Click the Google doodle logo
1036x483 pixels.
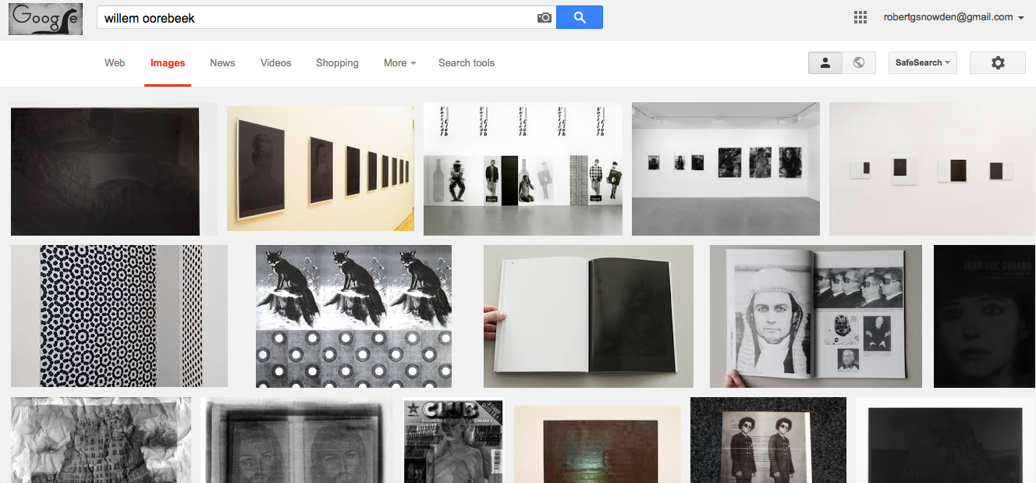point(45,19)
